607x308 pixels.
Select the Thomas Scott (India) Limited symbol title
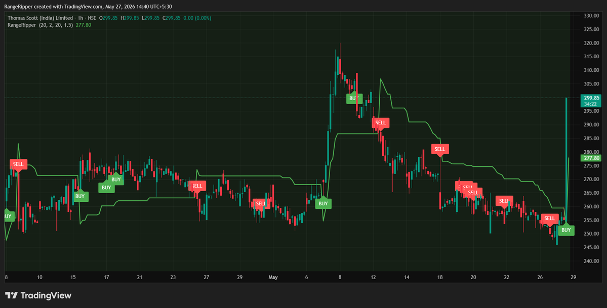[41, 18]
